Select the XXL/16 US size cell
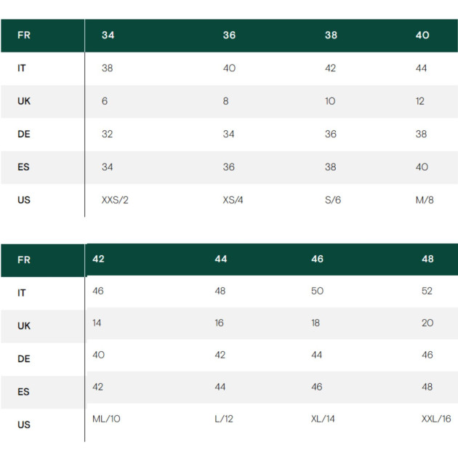 435,419
